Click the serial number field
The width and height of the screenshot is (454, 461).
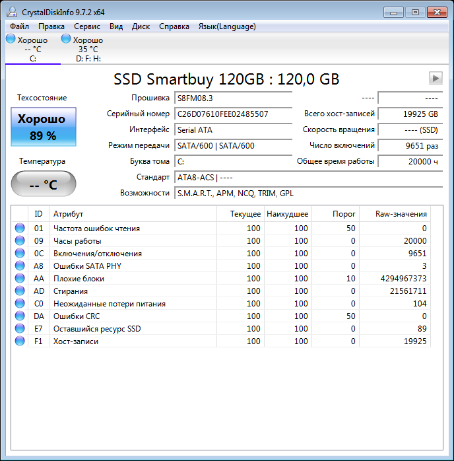point(233,114)
